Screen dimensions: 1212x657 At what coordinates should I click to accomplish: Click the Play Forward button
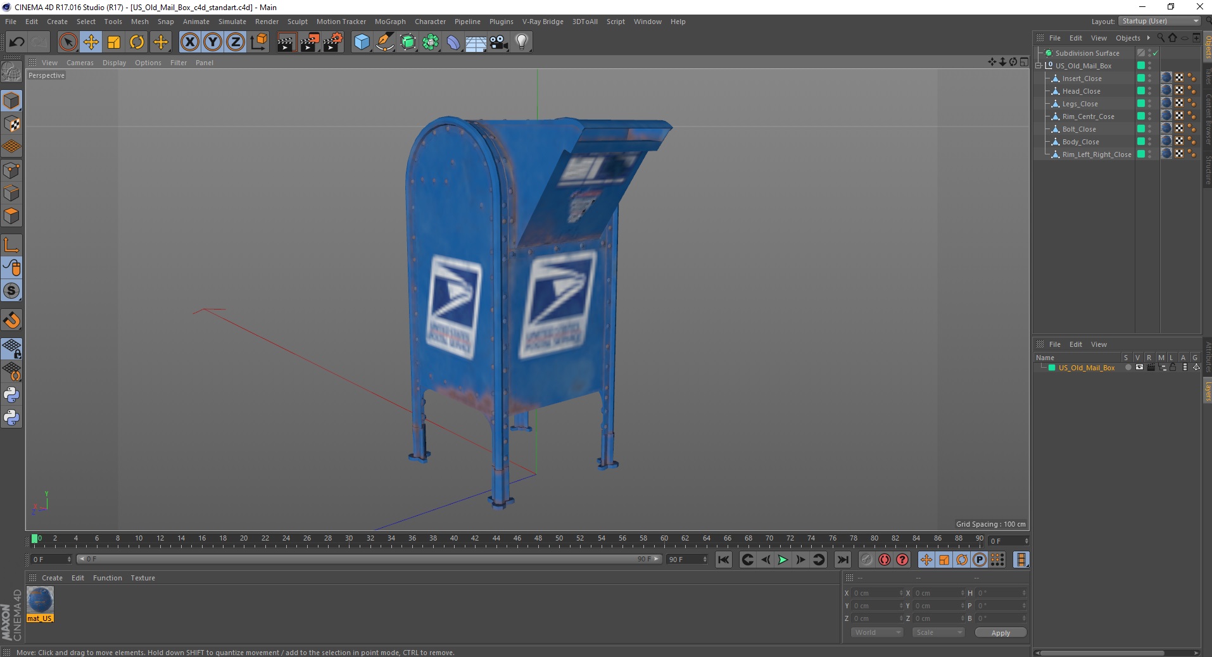(x=783, y=560)
